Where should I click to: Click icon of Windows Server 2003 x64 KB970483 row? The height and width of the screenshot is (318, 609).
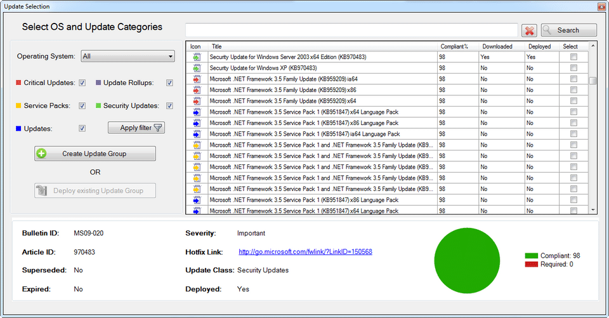(x=197, y=57)
